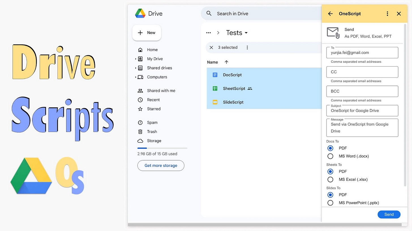412x231 pixels.
Task: Expand the My Drive tree arrow
Action: (x=136, y=59)
